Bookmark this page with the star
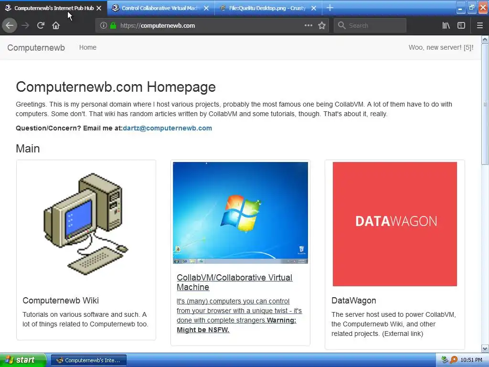 coord(322,25)
